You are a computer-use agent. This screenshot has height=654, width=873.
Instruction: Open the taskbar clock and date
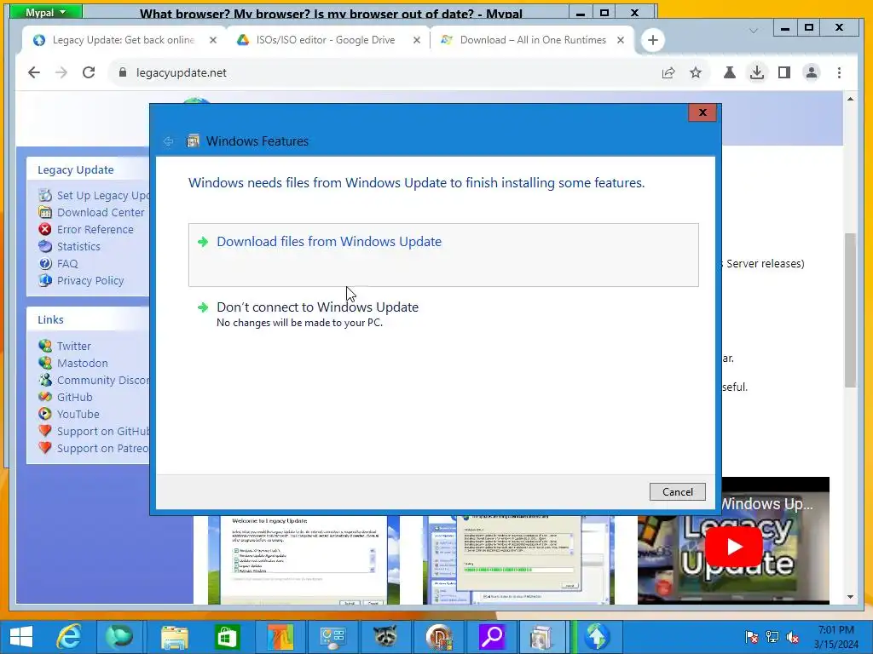[x=835, y=637]
